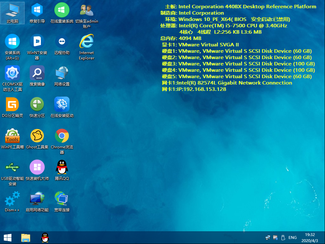Image resolution: width=325 pixels, height=244 pixels.
Task: Click the 搜索镜像 magnifier icon
Action: (37, 76)
